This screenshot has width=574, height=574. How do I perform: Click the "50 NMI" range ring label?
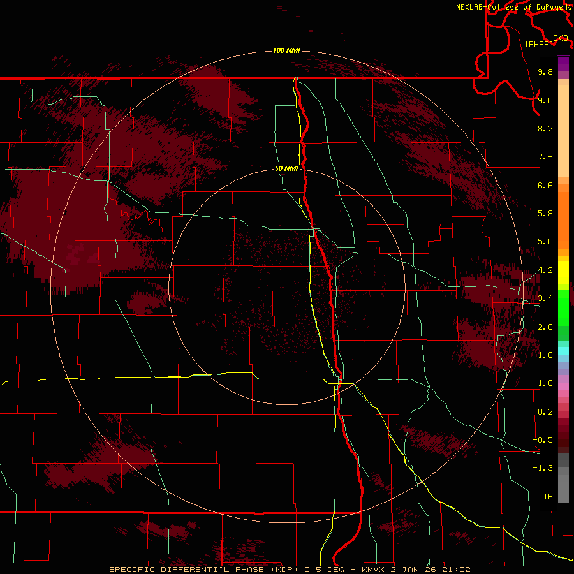286,169
